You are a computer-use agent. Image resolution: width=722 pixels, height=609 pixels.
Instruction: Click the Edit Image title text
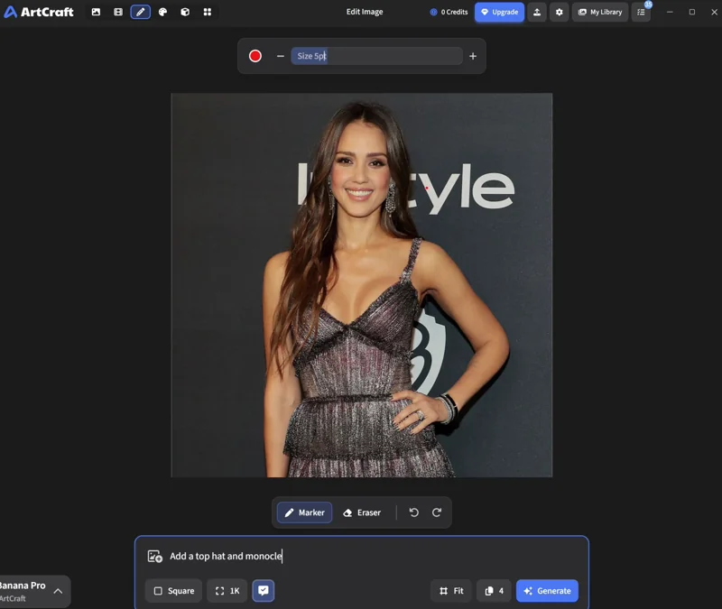click(365, 12)
